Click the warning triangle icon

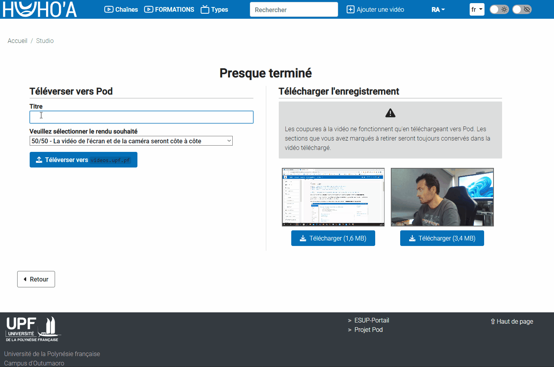coord(390,113)
